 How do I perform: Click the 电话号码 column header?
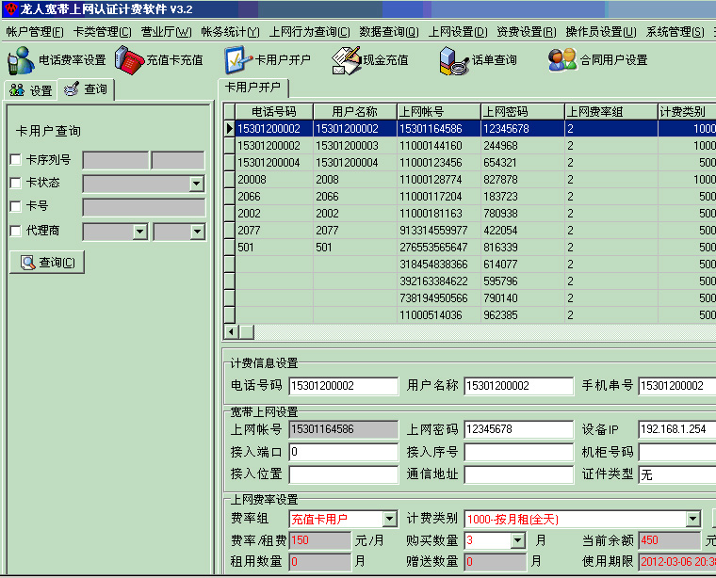tap(274, 112)
